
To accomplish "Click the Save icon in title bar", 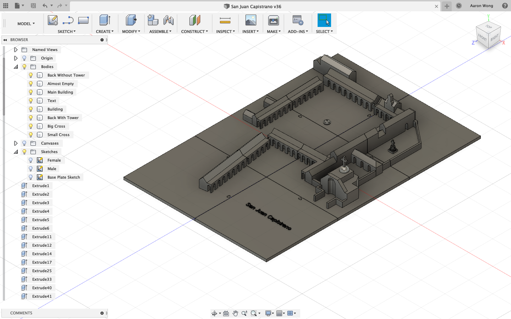I will point(33,6).
